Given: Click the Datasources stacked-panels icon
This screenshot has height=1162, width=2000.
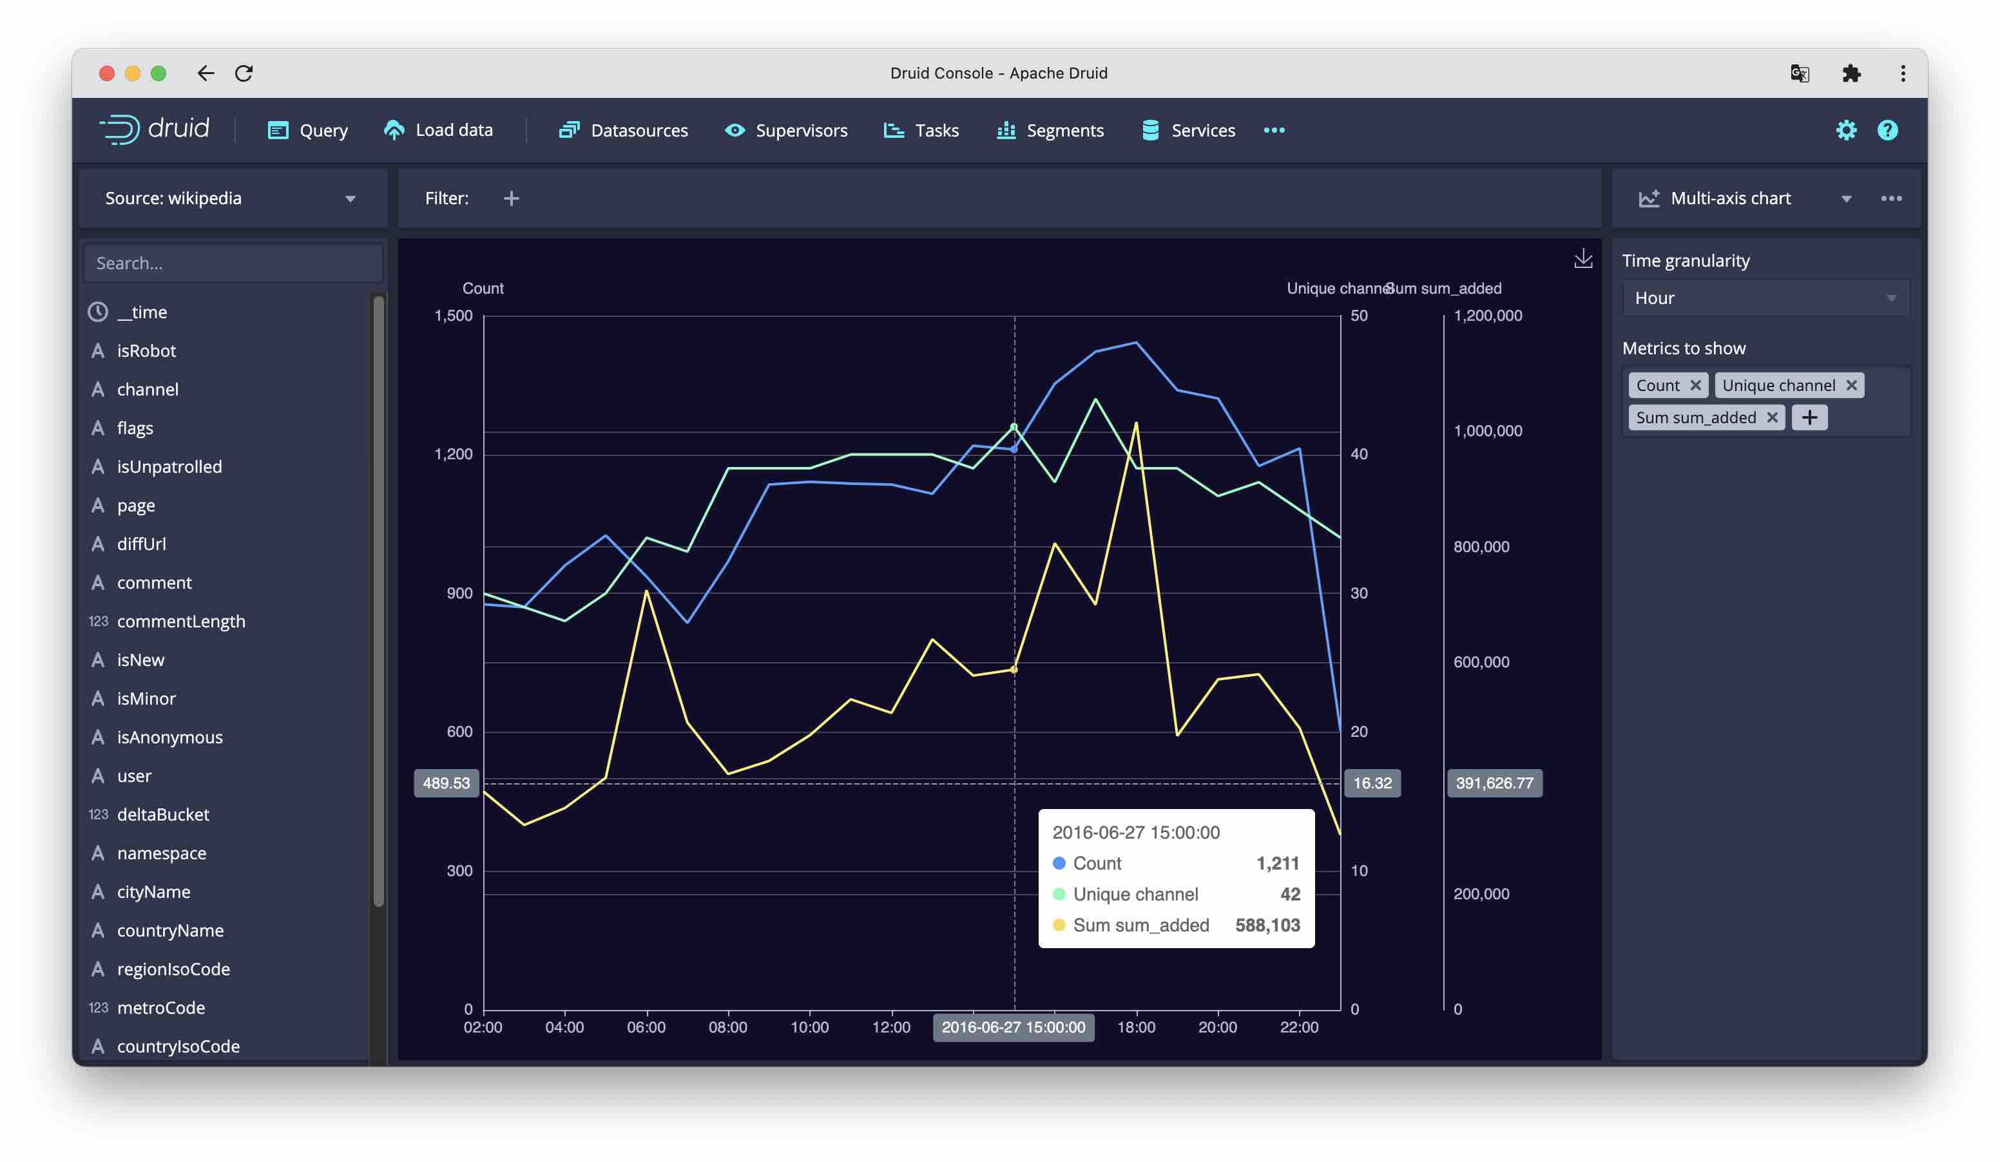Looking at the screenshot, I should point(569,129).
